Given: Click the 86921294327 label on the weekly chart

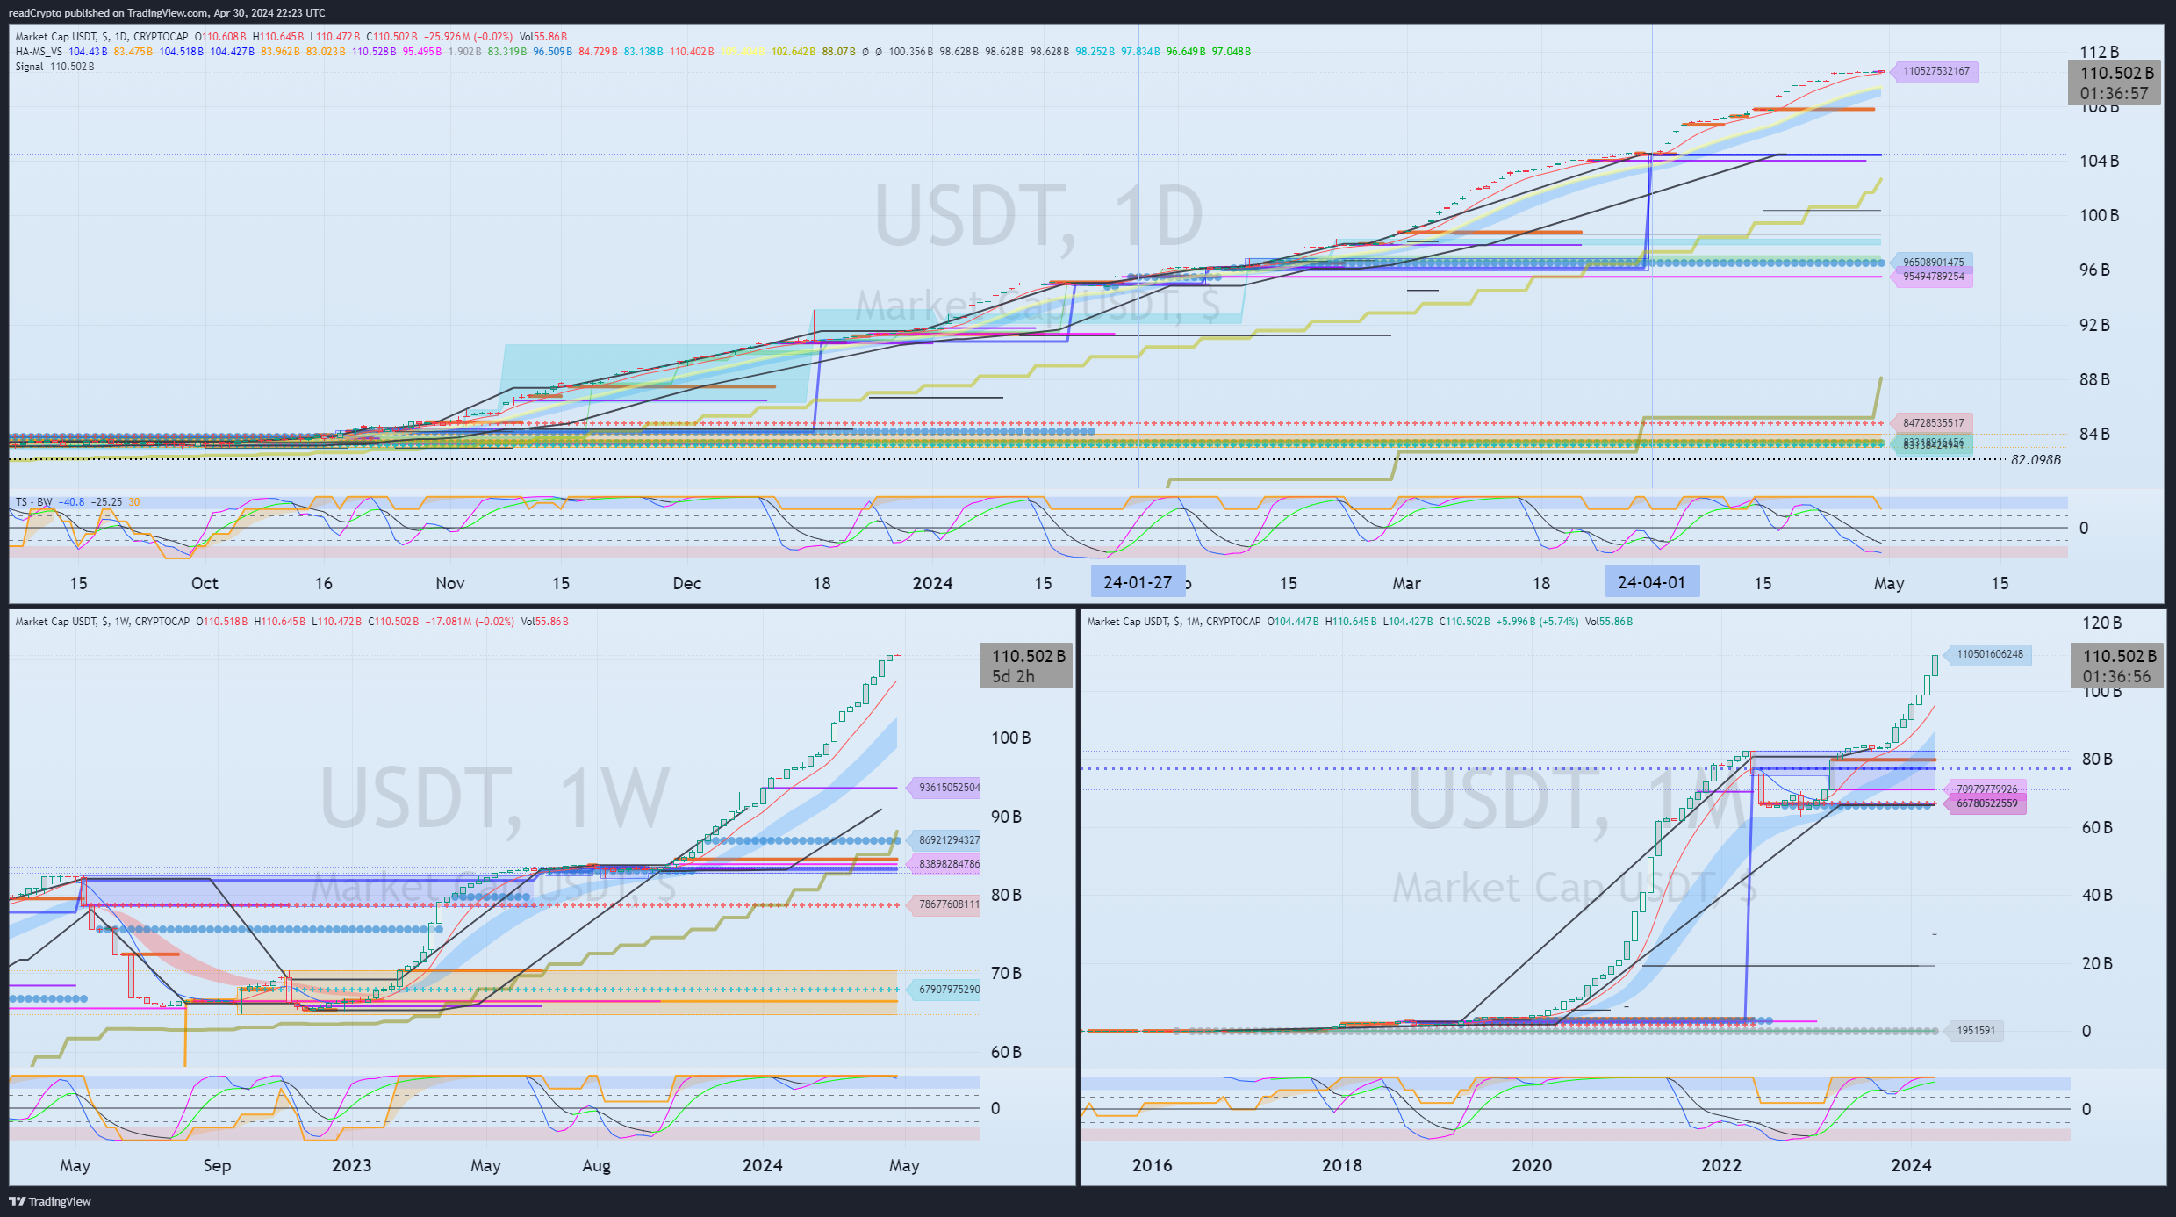Looking at the screenshot, I should (x=944, y=840).
